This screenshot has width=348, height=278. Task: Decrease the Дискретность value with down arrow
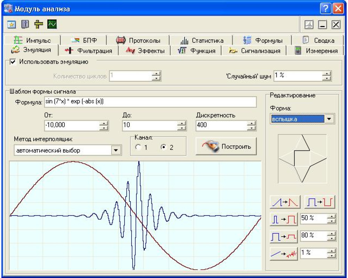click(251, 128)
